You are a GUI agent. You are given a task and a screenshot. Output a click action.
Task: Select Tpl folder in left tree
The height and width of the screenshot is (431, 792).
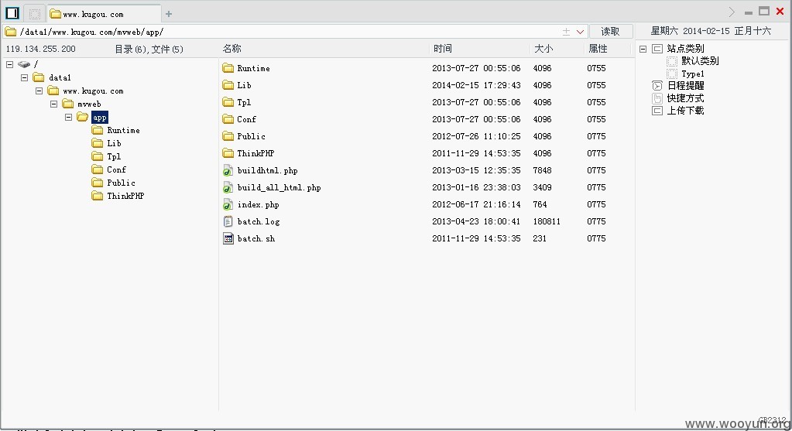[x=114, y=156]
